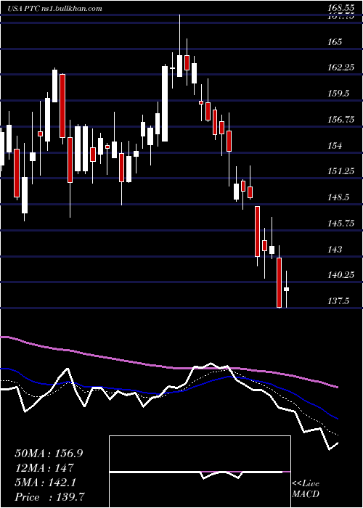Screen dimensions: 363x508
Task: Click the 154 price axis label
Action: pos(335,145)
